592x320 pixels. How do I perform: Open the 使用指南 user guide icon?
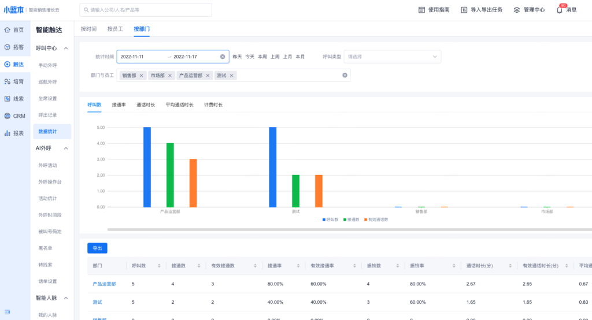click(422, 10)
